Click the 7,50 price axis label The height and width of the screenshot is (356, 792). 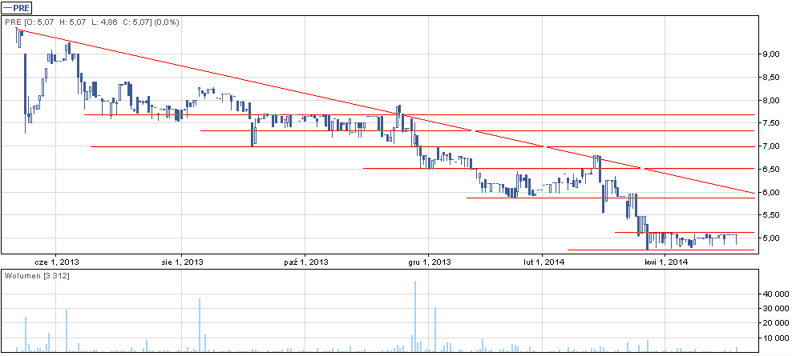coord(771,123)
